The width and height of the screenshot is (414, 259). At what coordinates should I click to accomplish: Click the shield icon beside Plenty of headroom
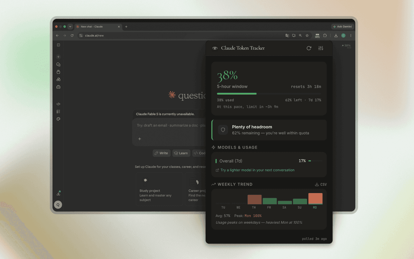point(223,130)
